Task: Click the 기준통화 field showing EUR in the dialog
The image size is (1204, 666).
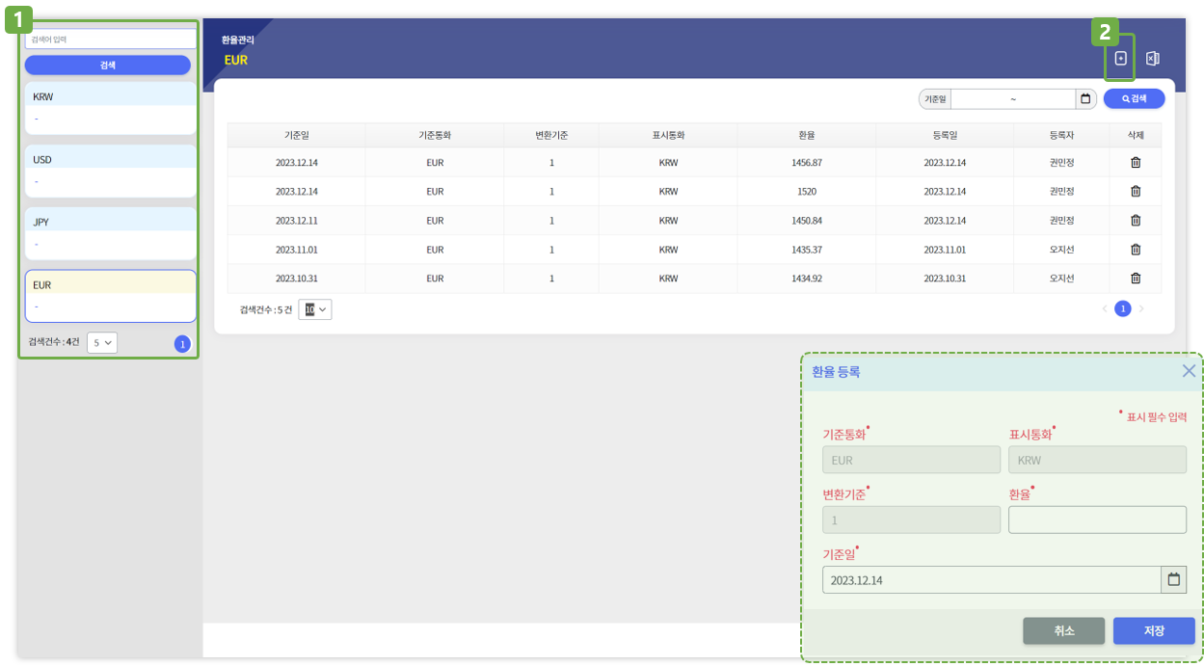Action: (x=911, y=460)
